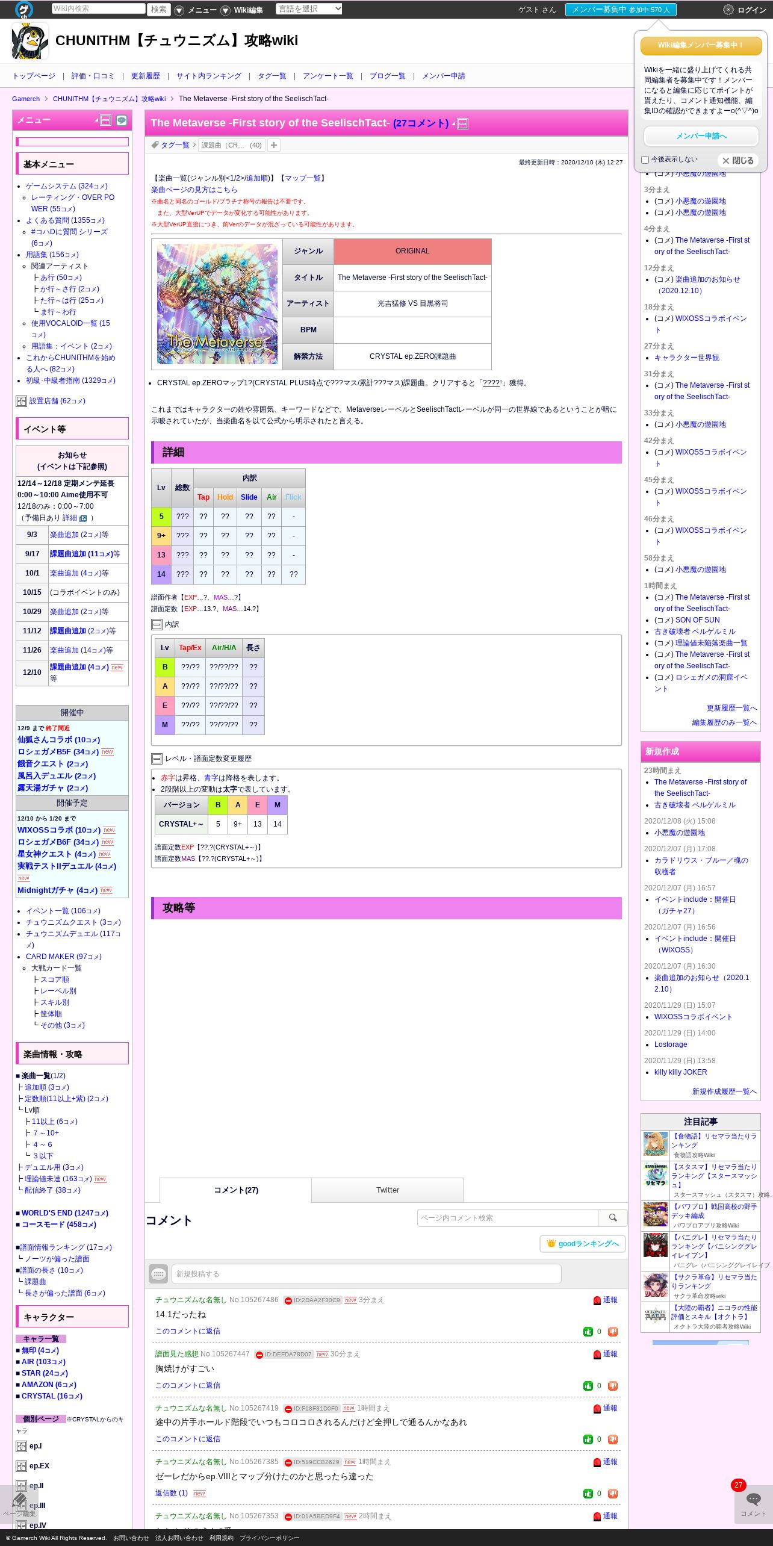Click thumbs-up on comment No.105267447

(588, 1386)
